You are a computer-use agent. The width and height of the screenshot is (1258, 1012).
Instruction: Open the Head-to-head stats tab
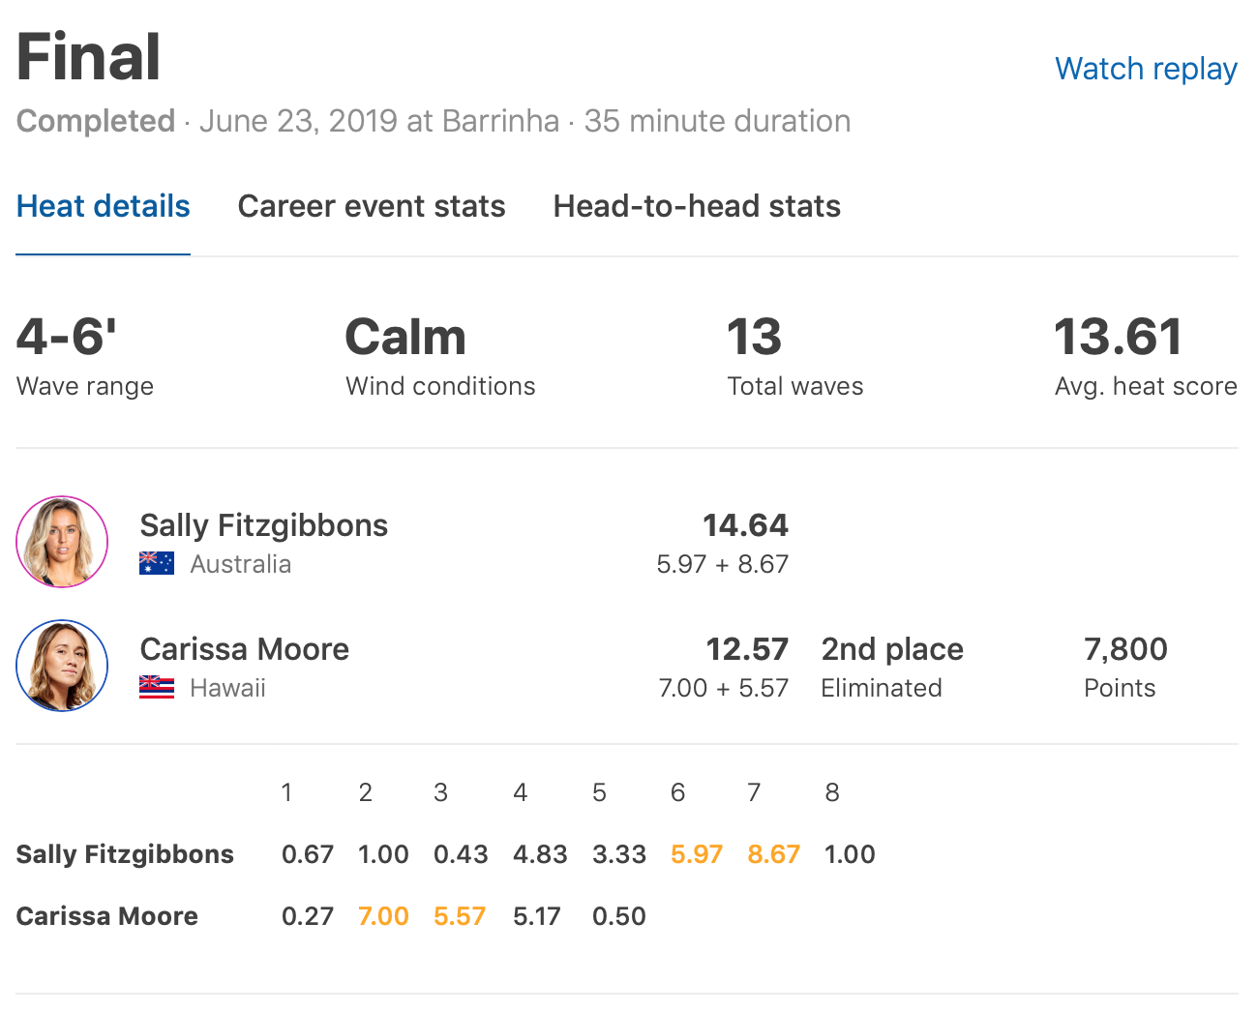697,206
